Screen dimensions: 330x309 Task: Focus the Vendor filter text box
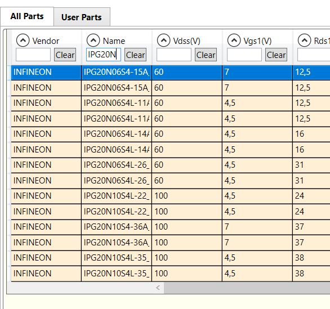tap(33, 55)
